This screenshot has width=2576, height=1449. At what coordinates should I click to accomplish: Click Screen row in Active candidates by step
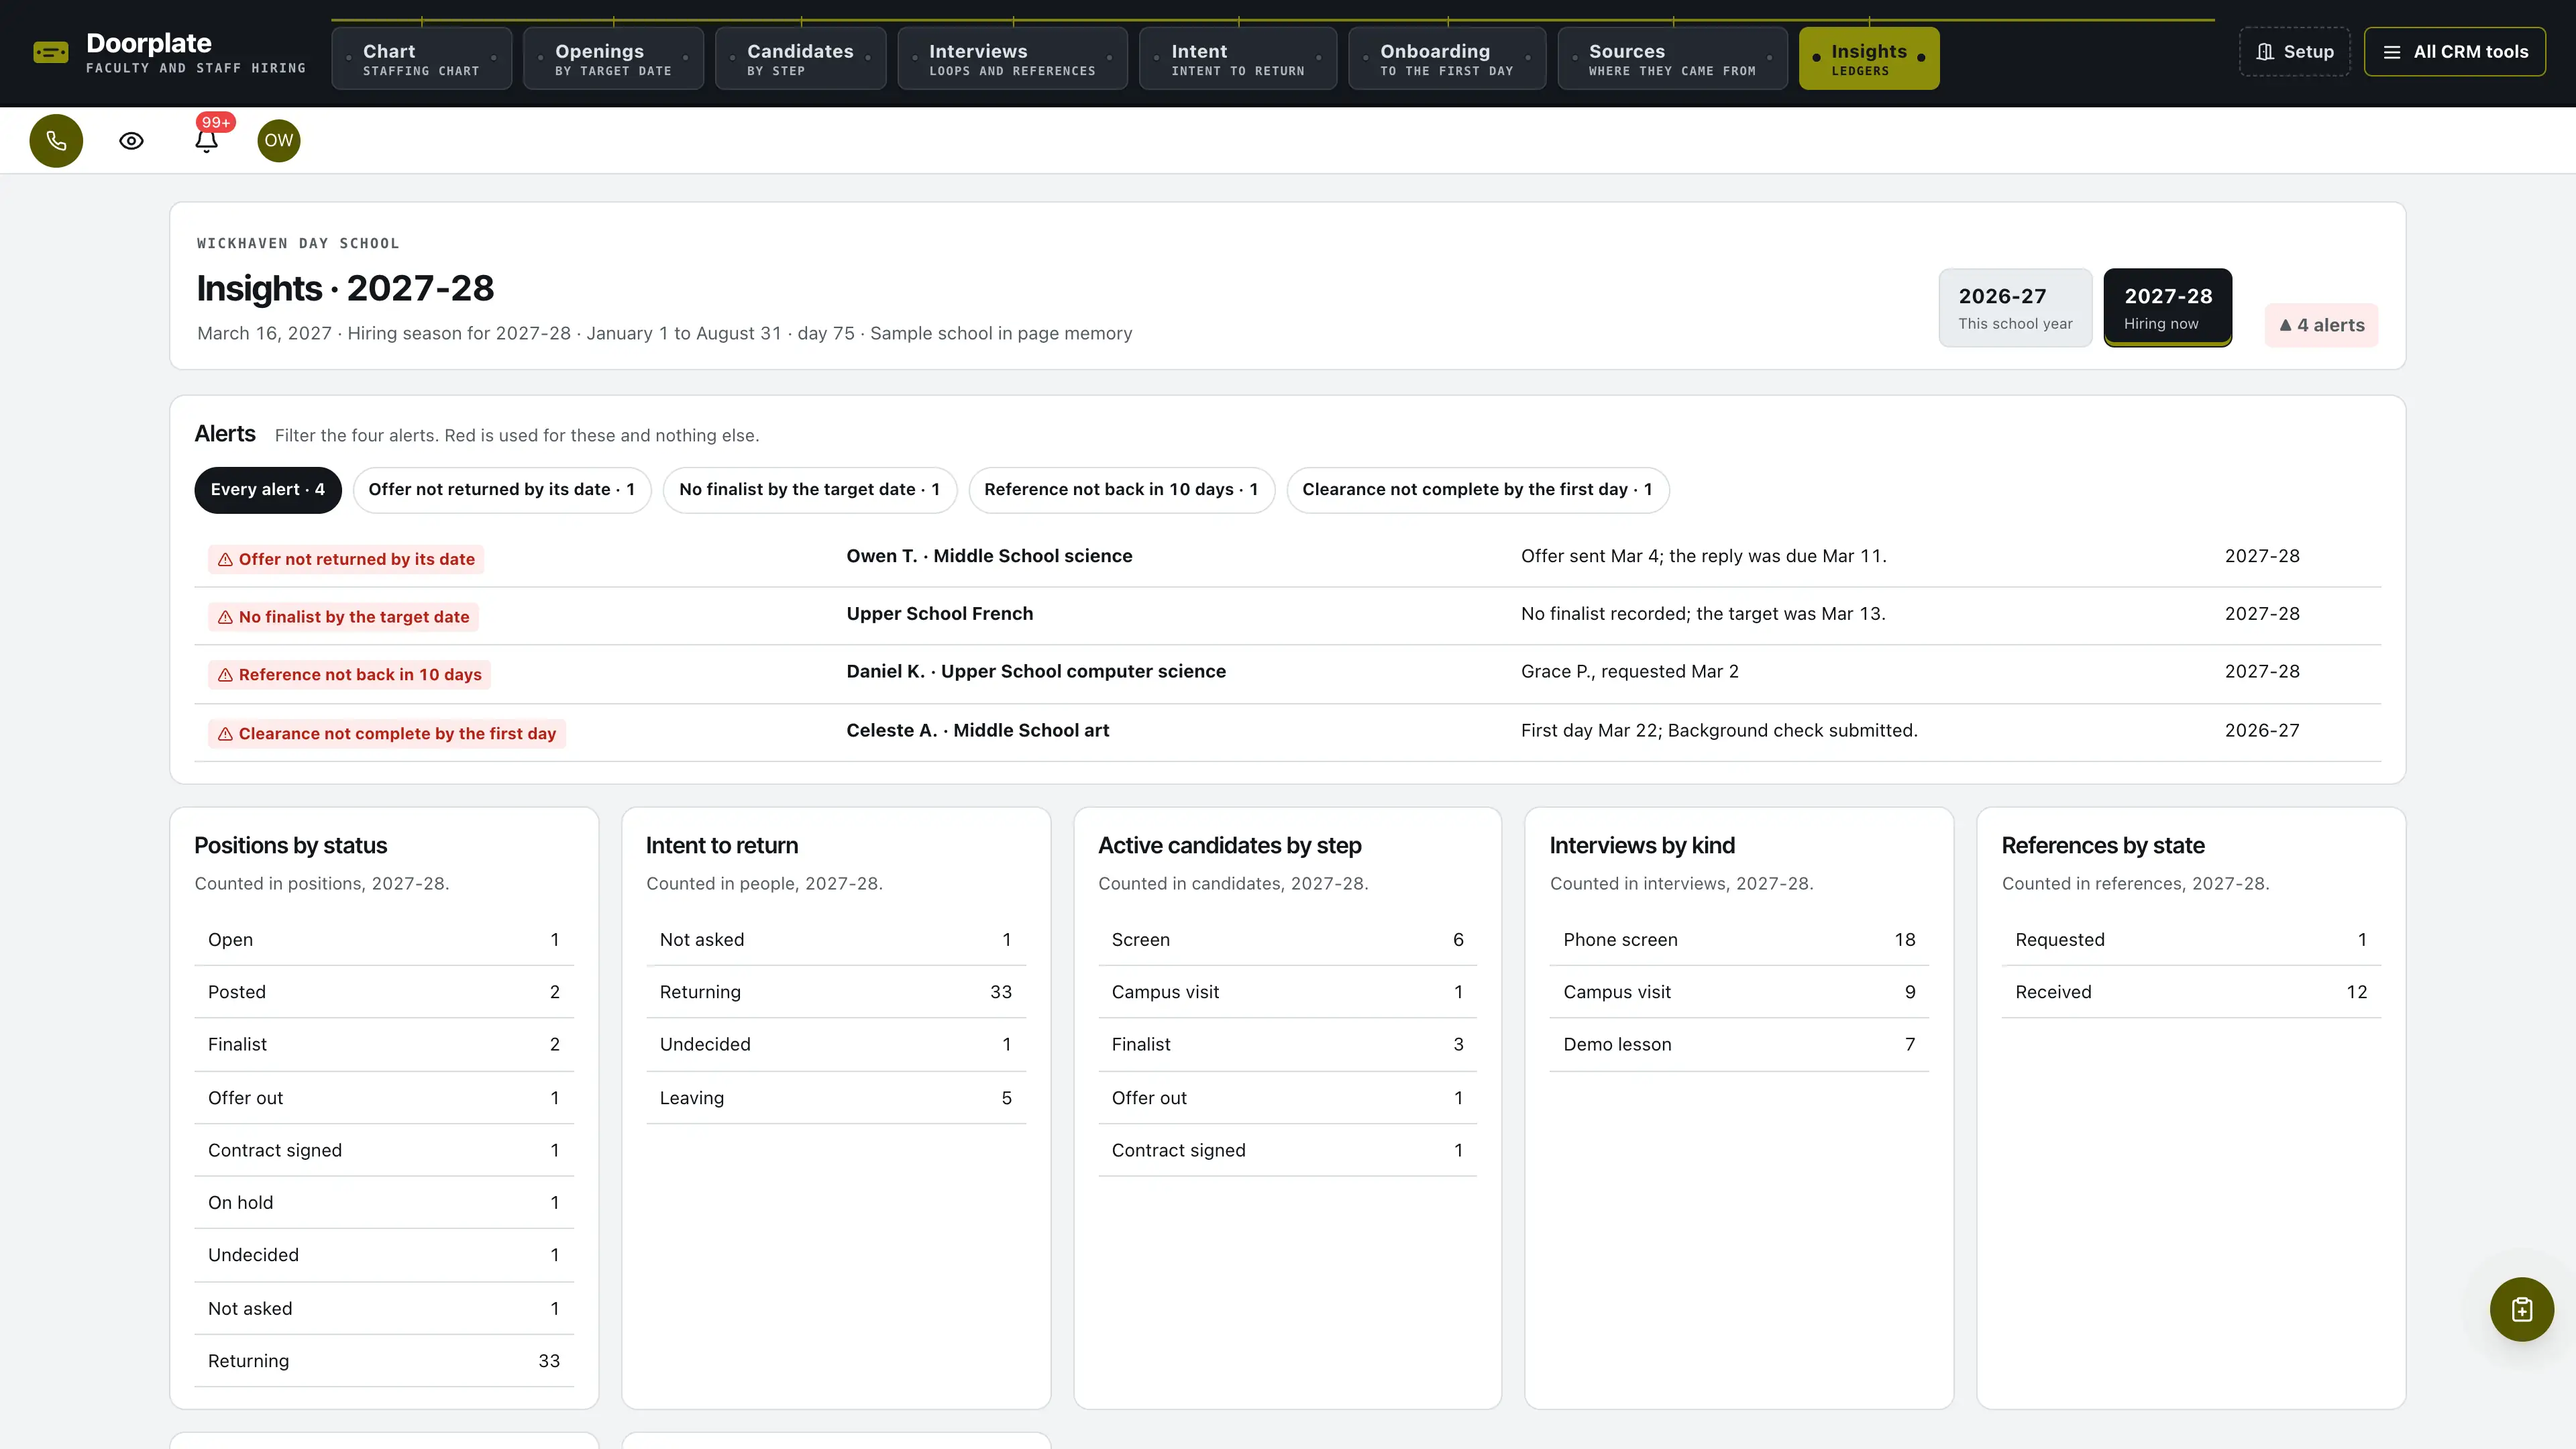tap(1287, 940)
